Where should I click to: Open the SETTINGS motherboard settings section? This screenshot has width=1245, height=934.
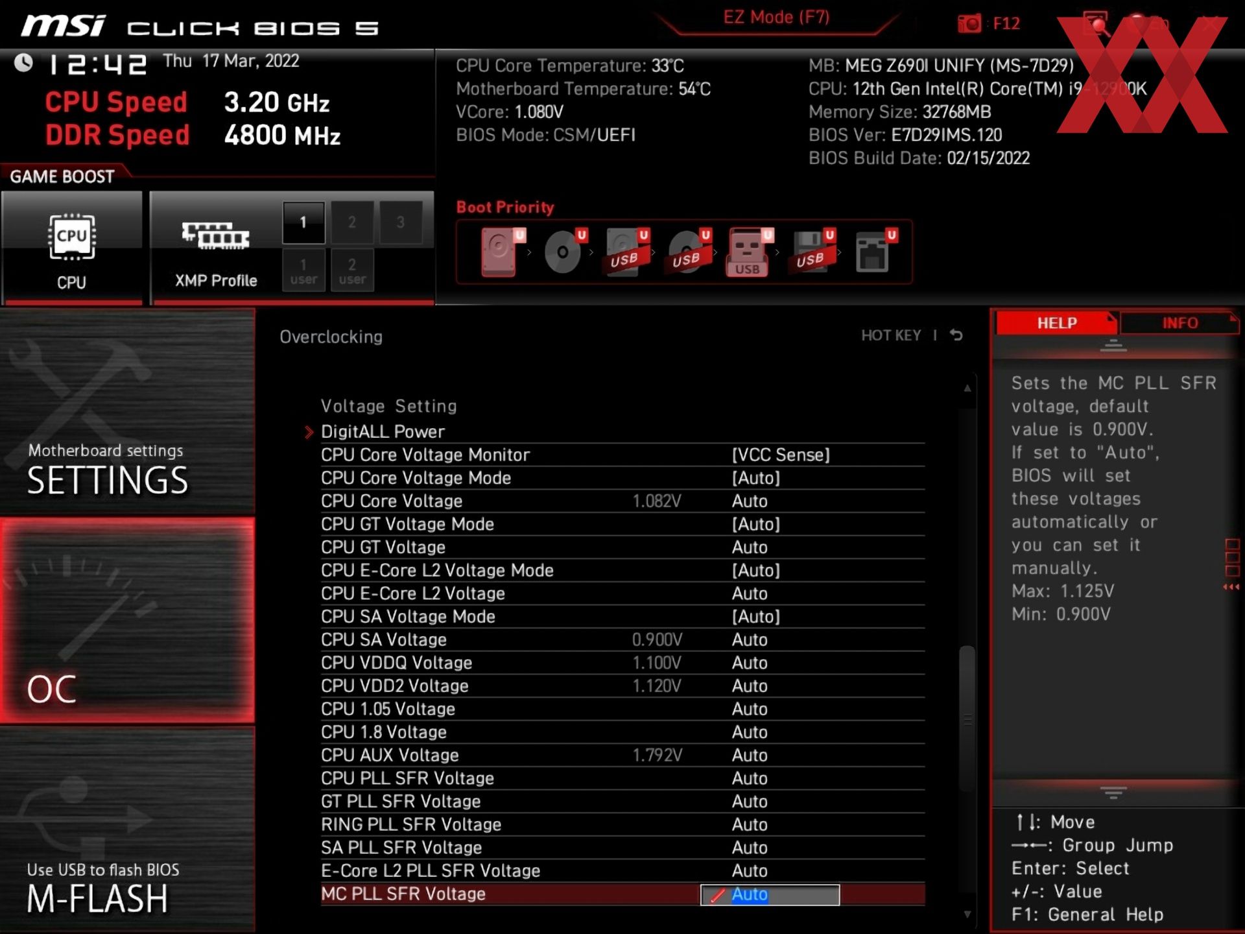pos(127,411)
